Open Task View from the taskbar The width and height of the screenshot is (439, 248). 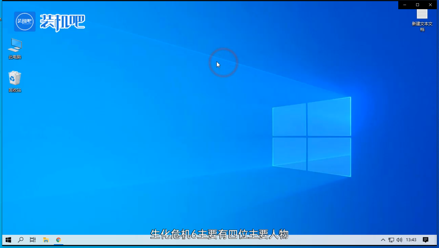(33, 240)
